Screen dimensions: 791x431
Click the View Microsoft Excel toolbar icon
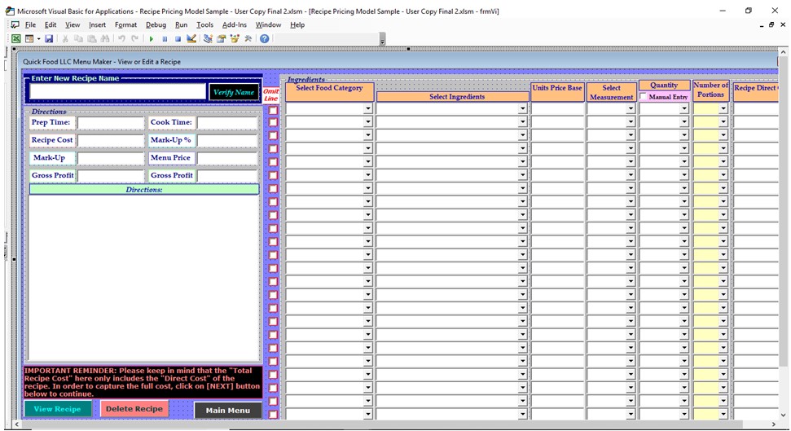(x=16, y=38)
